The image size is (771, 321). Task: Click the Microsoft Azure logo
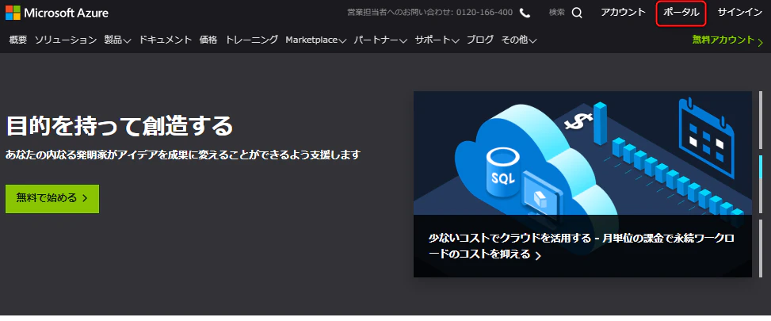click(x=56, y=13)
